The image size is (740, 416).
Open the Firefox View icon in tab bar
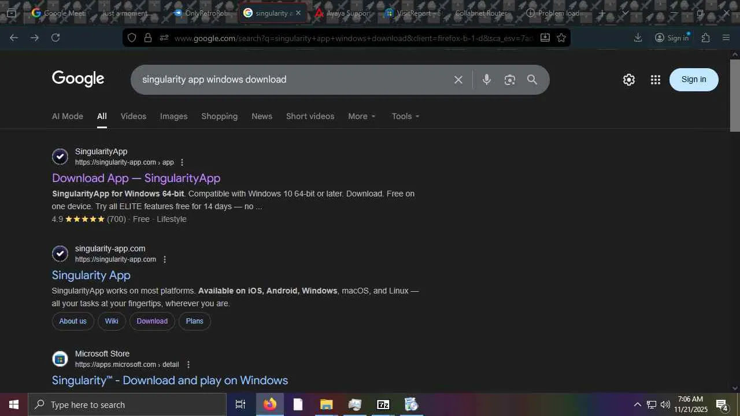tap(11, 13)
